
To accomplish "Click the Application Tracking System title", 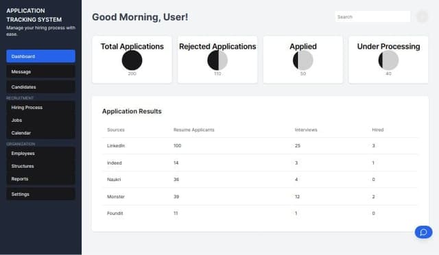I will [x=34, y=15].
